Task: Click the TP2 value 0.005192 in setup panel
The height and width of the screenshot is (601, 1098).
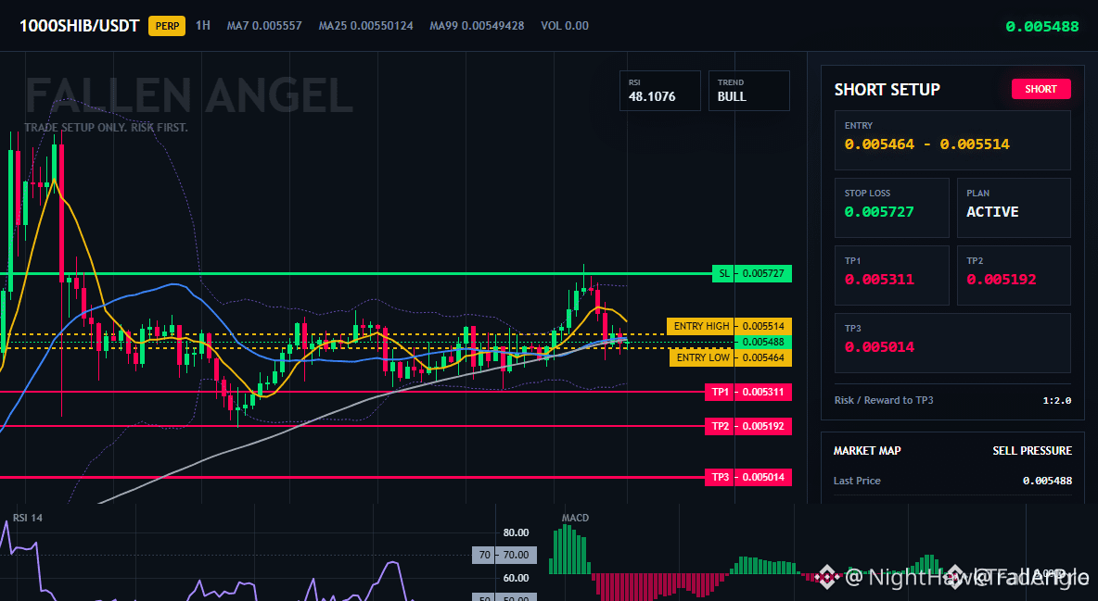Action: coord(1001,280)
